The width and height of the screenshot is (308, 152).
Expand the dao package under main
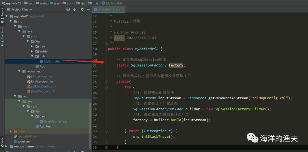click(x=32, y=46)
